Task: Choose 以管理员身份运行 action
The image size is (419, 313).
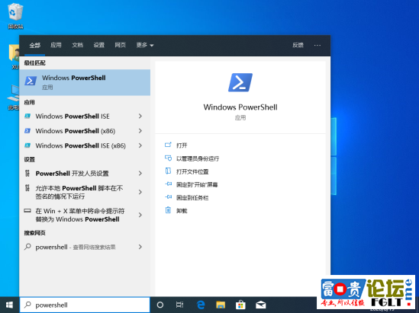Action: coord(198,158)
